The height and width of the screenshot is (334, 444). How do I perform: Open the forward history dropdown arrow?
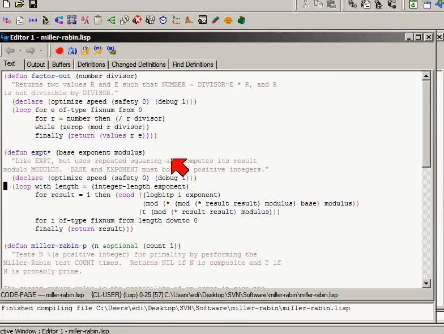pyautogui.click(x=41, y=51)
